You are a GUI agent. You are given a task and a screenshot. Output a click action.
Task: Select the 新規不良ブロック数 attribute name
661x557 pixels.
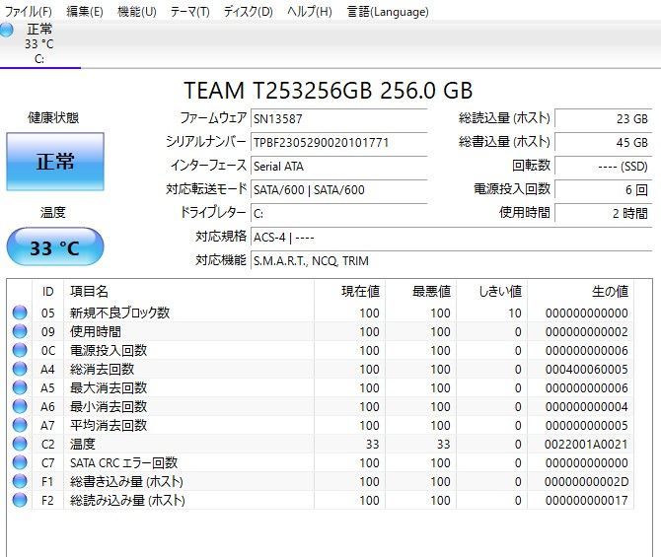click(119, 313)
